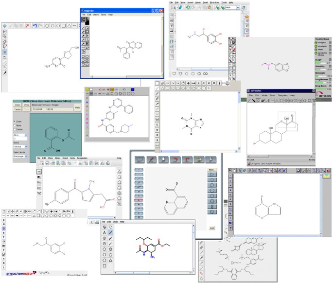Screen dimensions: 333x283
Task: Click the Clear button in JUME
Action: 18,105
